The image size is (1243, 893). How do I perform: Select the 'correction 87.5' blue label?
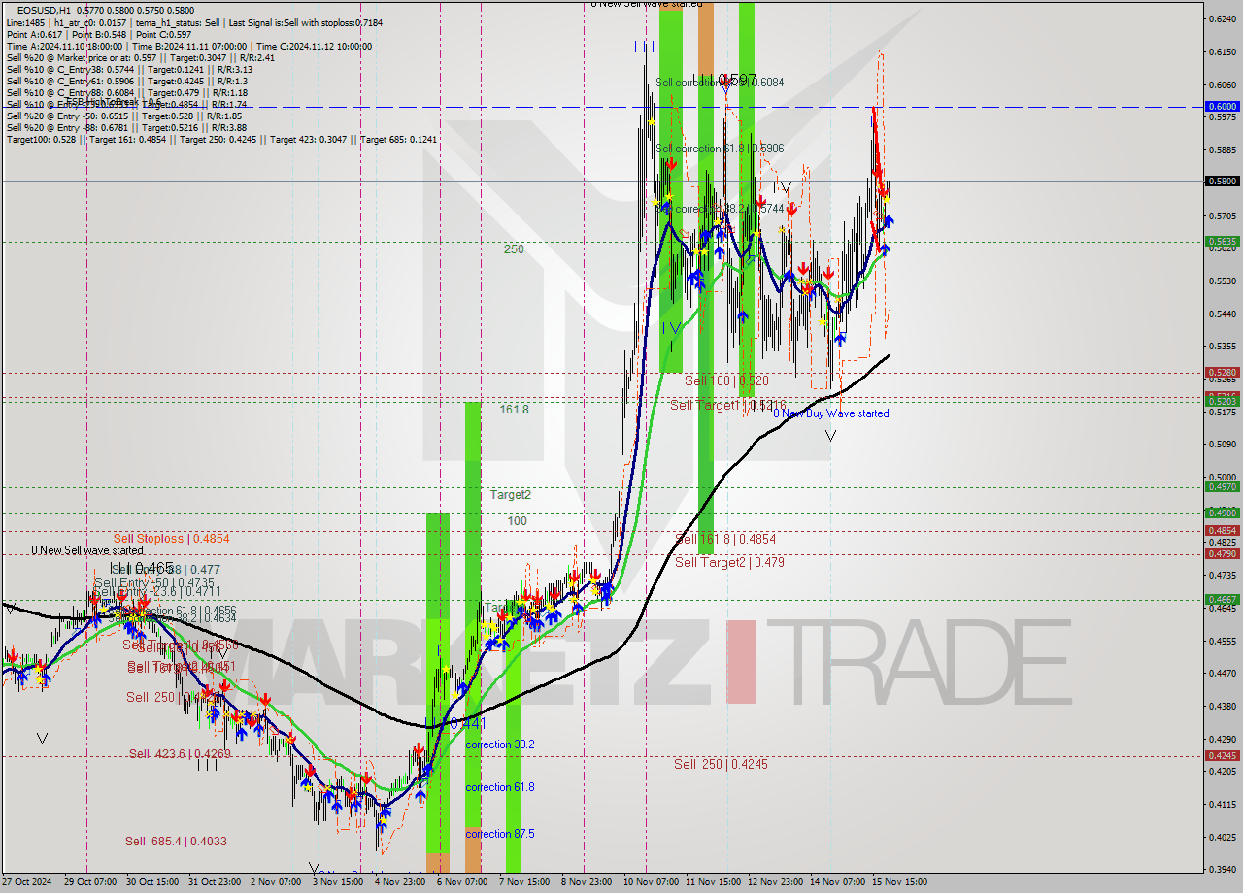click(x=500, y=834)
